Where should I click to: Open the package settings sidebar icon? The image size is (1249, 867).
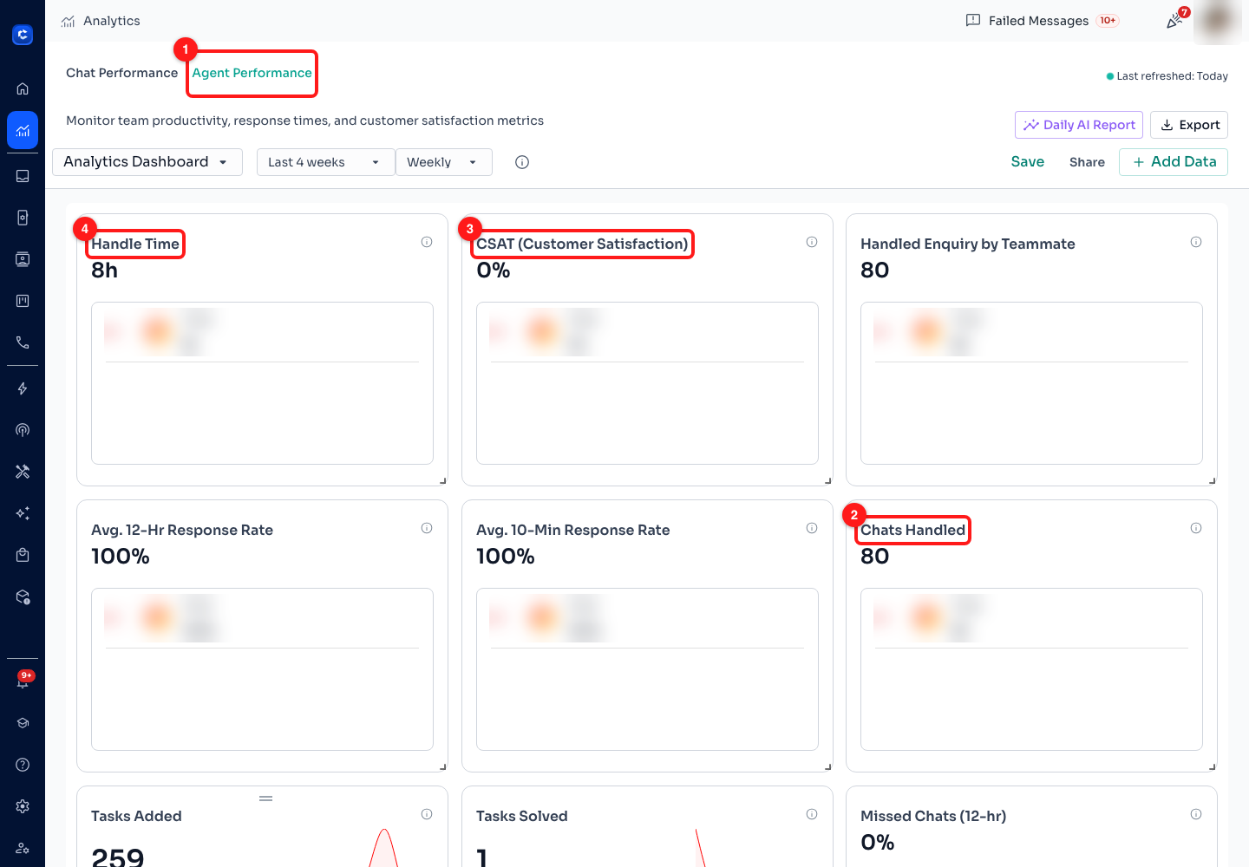click(x=23, y=596)
